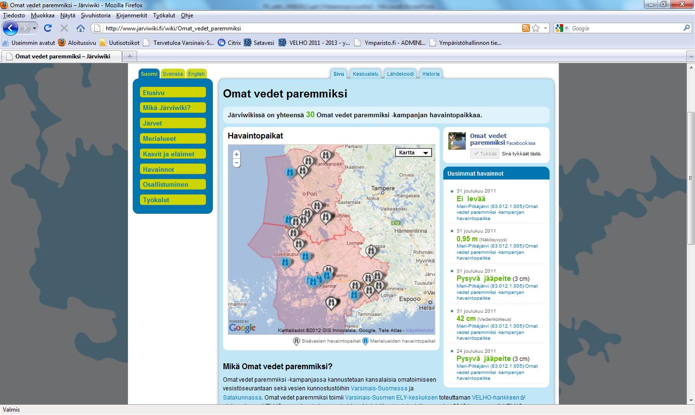Open the Ohje menu
695x415 pixels.
click(x=187, y=15)
